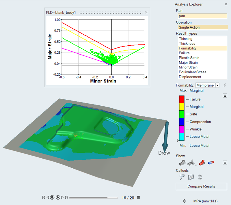Open the animation settings menu beside 16 / 20
This screenshot has width=231, height=205.
coord(138,197)
